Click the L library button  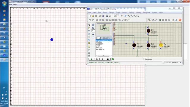coord(99,38)
